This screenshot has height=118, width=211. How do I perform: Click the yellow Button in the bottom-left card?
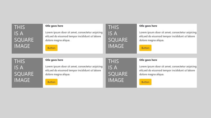tap(51, 82)
